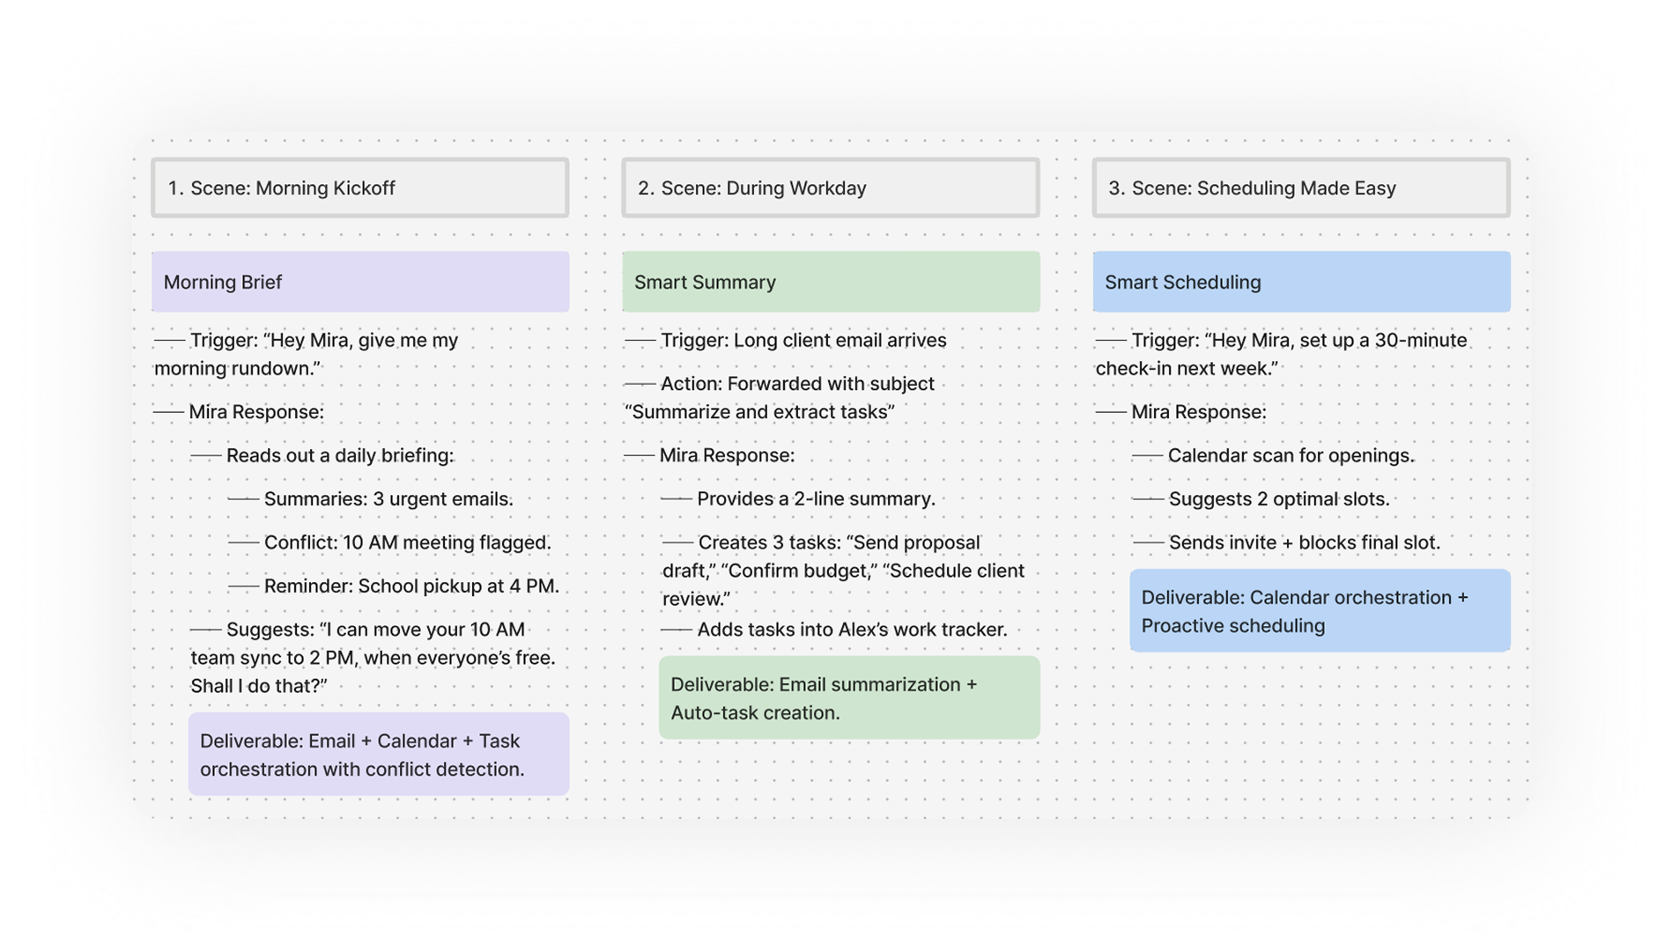
Task: Select the 'Suggests: I can move your 10 AM' paragraph
Action: (373, 658)
